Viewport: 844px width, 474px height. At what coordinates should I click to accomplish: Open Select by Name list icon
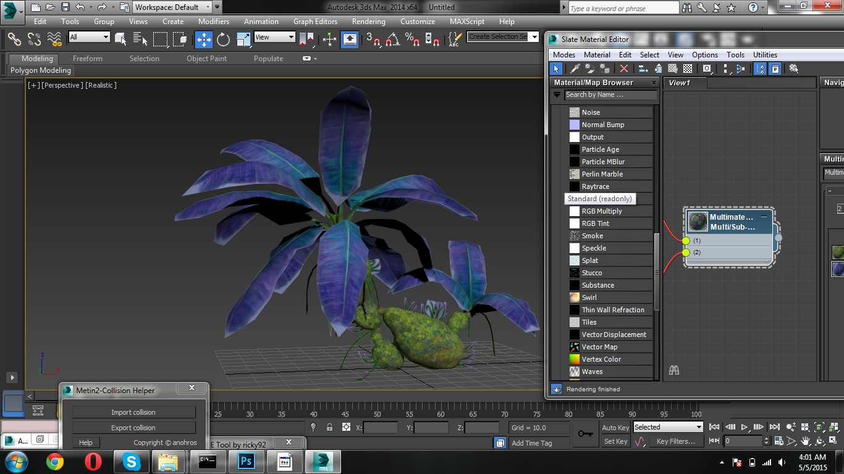tap(140, 39)
